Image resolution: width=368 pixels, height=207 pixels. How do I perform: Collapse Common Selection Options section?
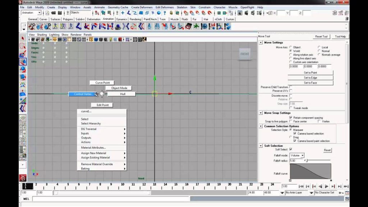click(261, 126)
